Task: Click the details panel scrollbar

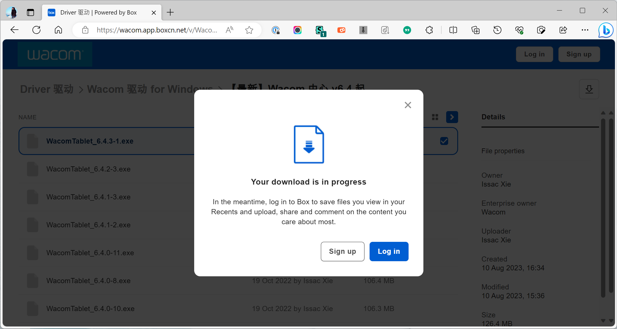Action: [603, 208]
